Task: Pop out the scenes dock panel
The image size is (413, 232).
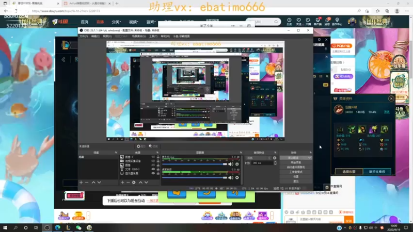Action: pos(116,153)
